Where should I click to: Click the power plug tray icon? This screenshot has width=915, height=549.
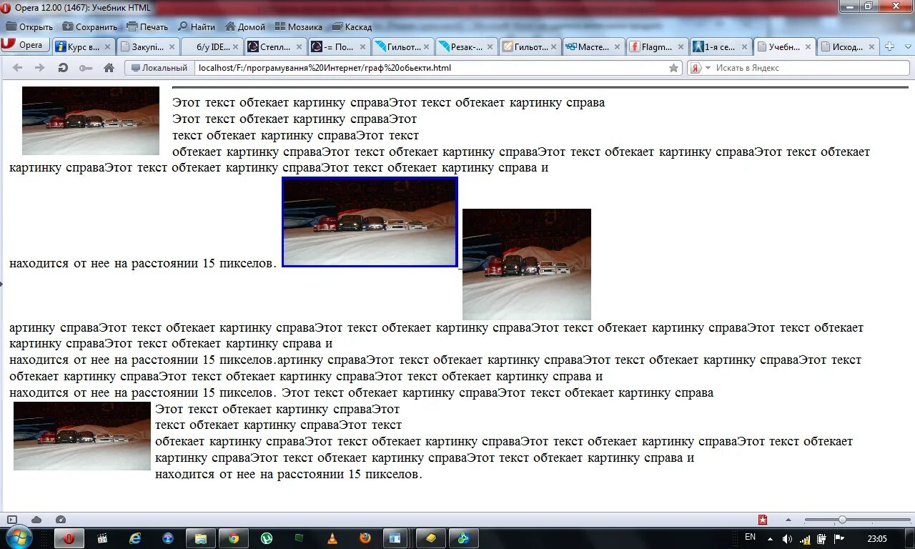coord(822,538)
